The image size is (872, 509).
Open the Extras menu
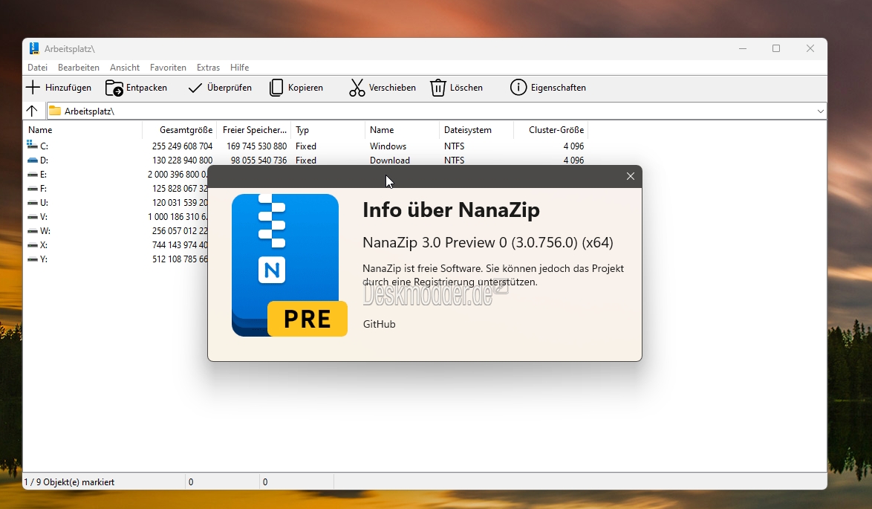(x=208, y=68)
